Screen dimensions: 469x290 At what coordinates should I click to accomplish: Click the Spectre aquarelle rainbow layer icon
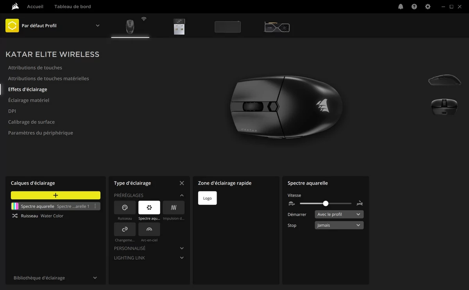coord(15,206)
